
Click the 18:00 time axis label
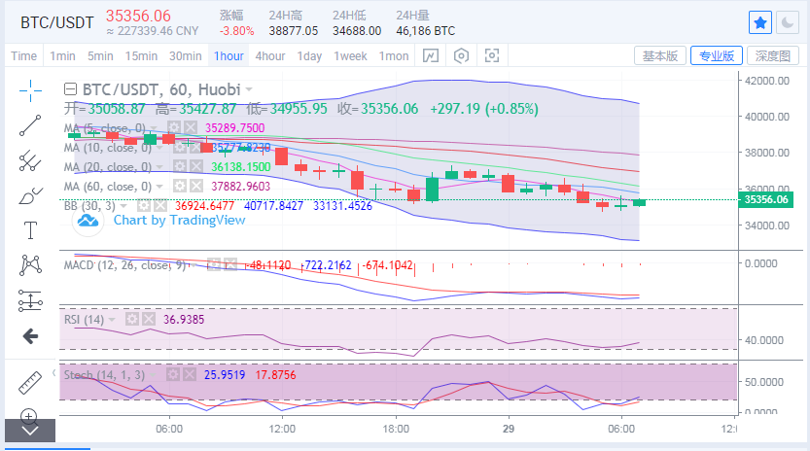click(x=396, y=429)
